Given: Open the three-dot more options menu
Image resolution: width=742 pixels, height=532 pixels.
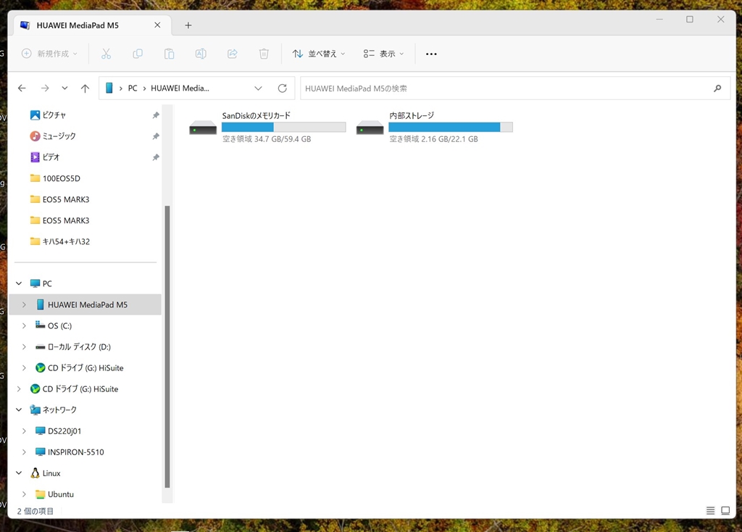Looking at the screenshot, I should coord(431,54).
